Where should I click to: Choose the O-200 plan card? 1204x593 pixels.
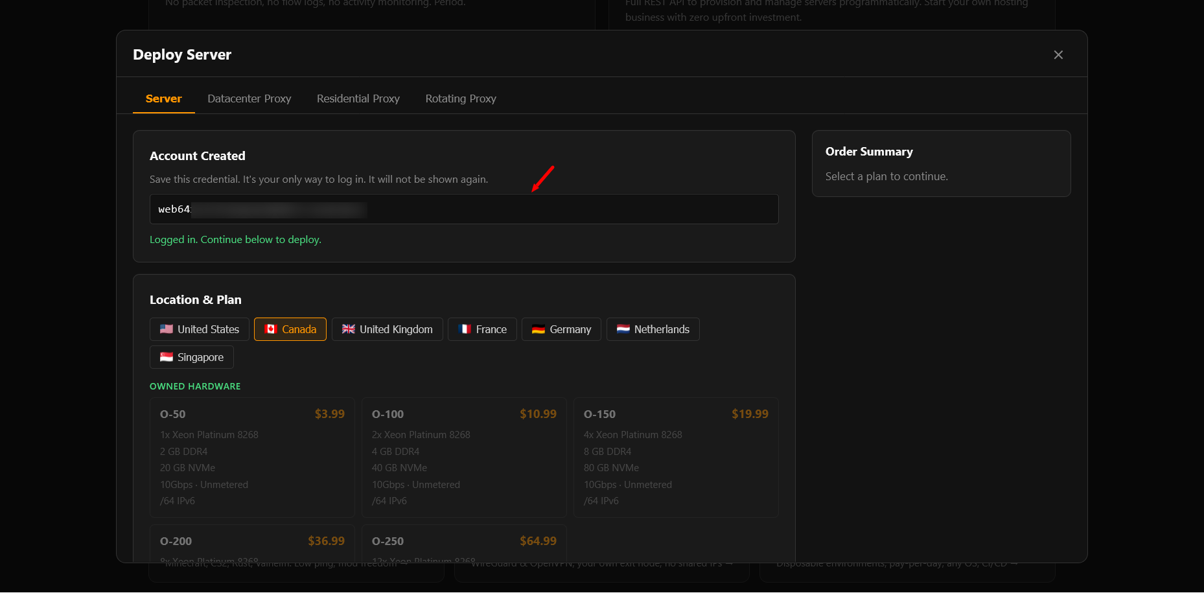pyautogui.click(x=252, y=543)
